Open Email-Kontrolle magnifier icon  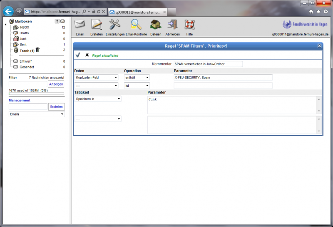pyautogui.click(x=136, y=25)
